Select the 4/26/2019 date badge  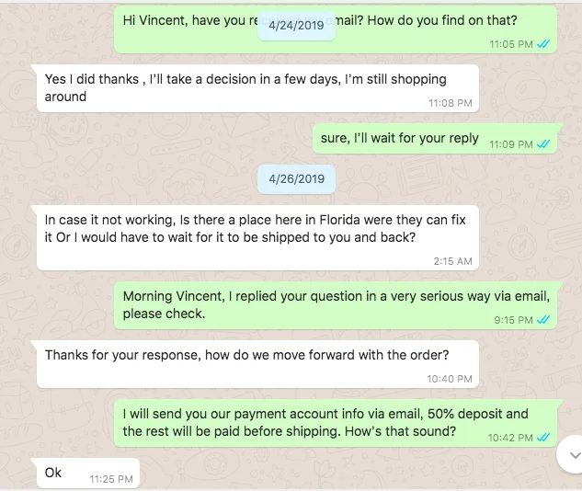(296, 179)
